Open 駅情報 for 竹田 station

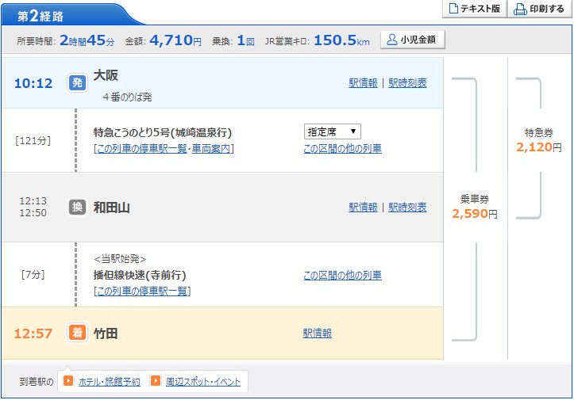click(317, 333)
